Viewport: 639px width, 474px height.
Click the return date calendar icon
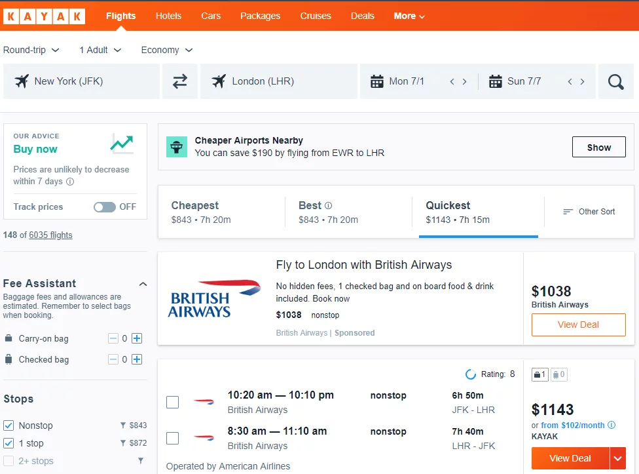pyautogui.click(x=495, y=81)
